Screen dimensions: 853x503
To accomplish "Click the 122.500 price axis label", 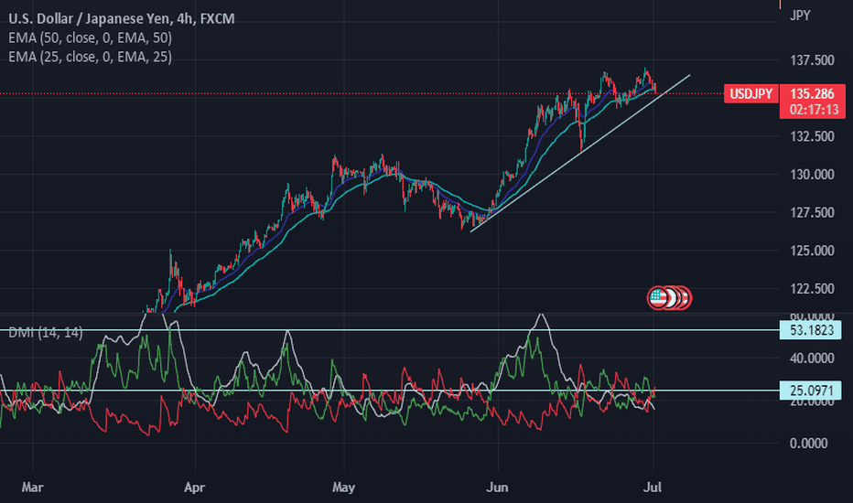I will tap(812, 289).
